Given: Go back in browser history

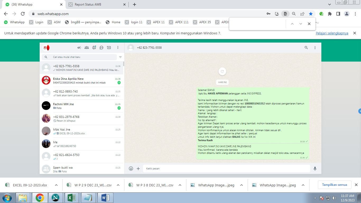Looking at the screenshot, I should click(6, 14).
